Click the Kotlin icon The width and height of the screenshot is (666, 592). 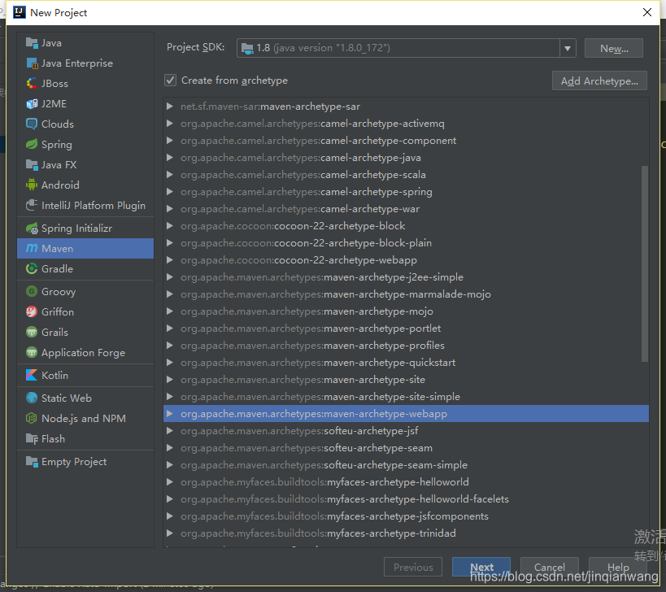coord(32,376)
